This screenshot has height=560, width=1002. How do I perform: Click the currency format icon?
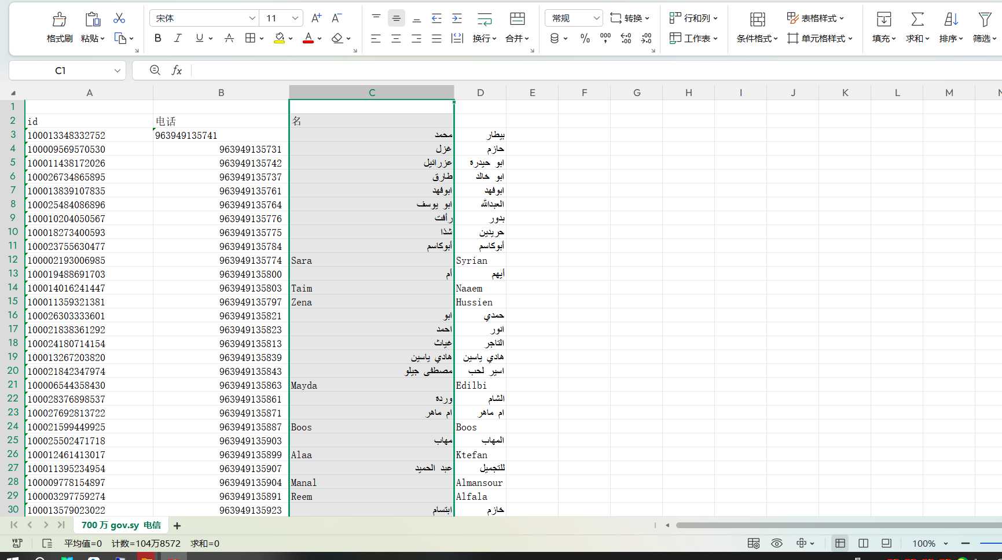555,38
